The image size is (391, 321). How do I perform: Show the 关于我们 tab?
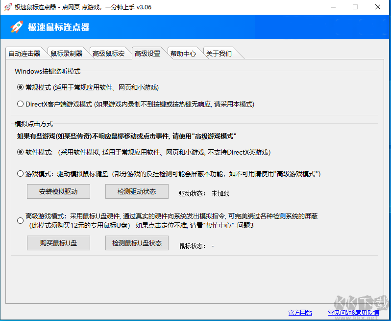(219, 53)
